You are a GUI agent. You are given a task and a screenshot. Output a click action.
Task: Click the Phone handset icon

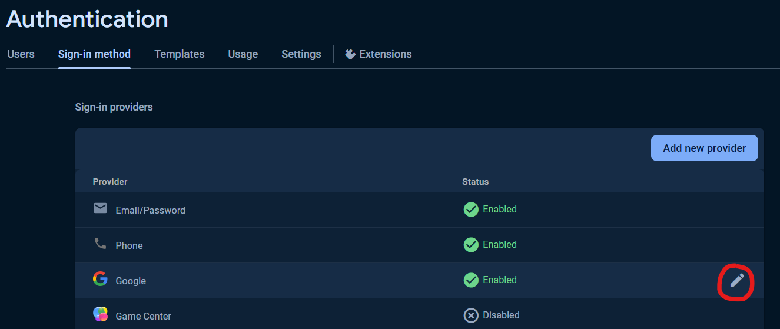(100, 244)
